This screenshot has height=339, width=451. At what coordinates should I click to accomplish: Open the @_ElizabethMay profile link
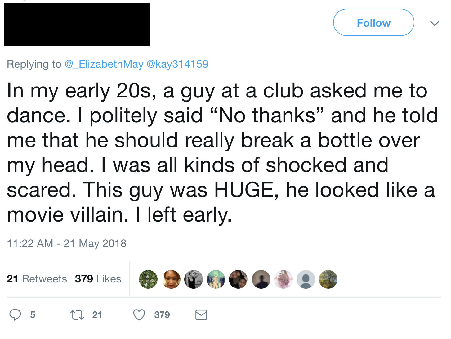(x=104, y=64)
